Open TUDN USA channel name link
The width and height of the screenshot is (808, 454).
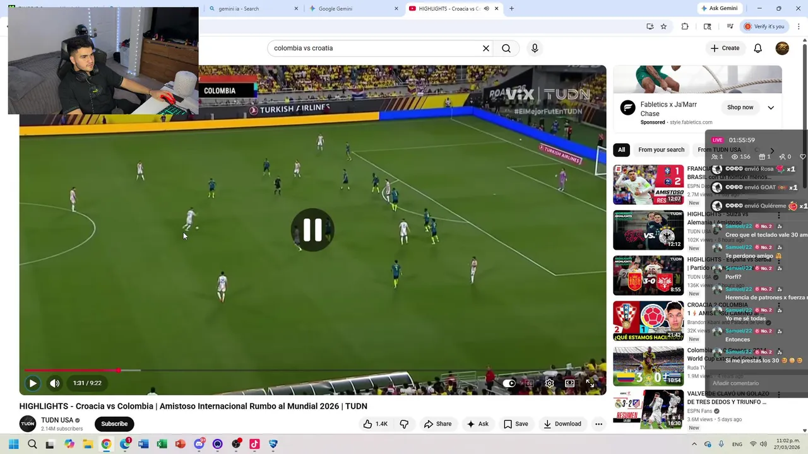(x=57, y=420)
